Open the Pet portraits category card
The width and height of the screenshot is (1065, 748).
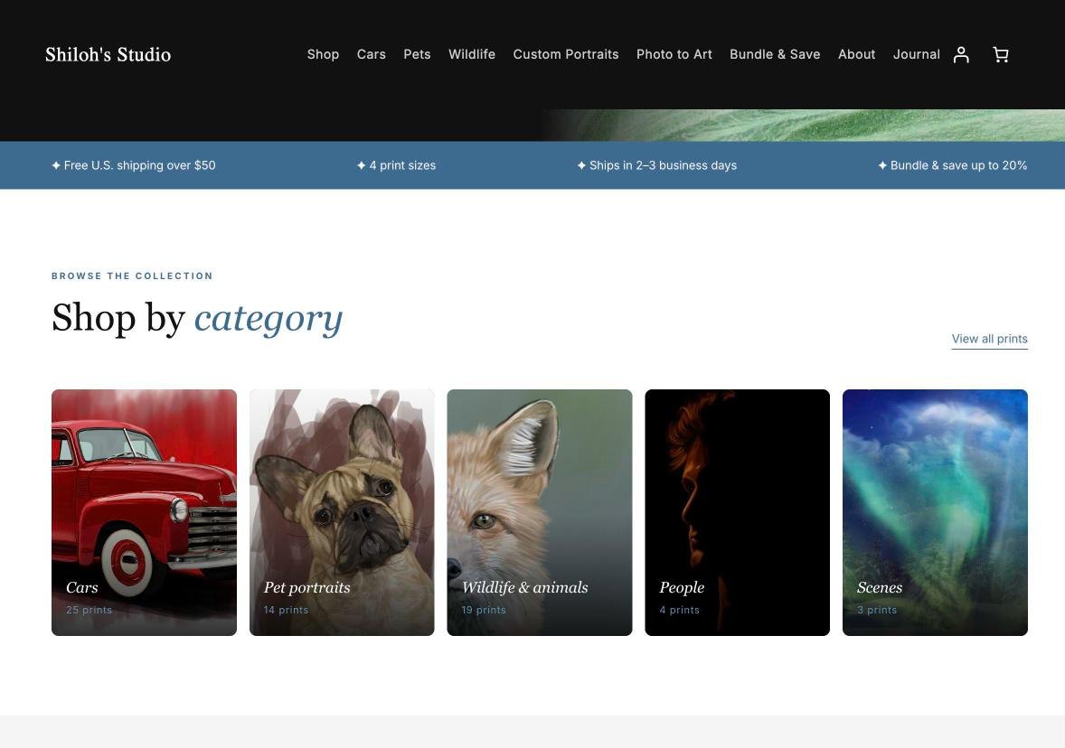(342, 512)
